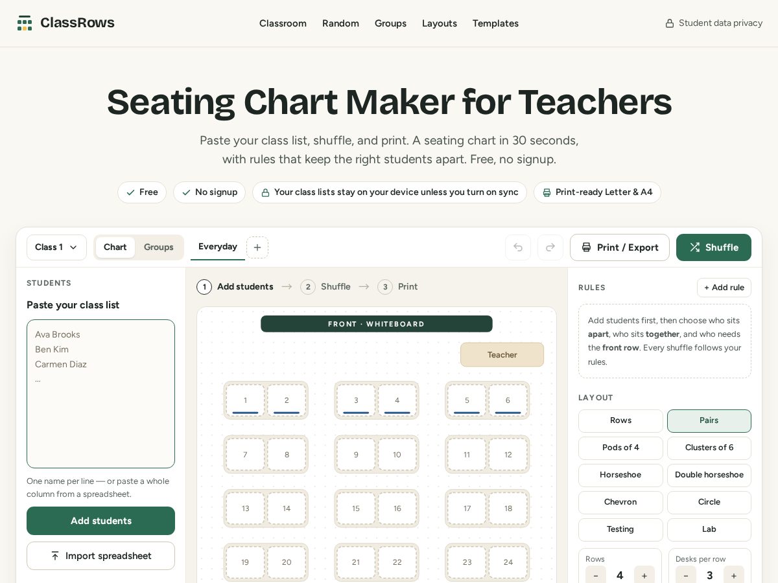Select seat 16 desk
This screenshot has height=583, width=778.
(x=397, y=509)
